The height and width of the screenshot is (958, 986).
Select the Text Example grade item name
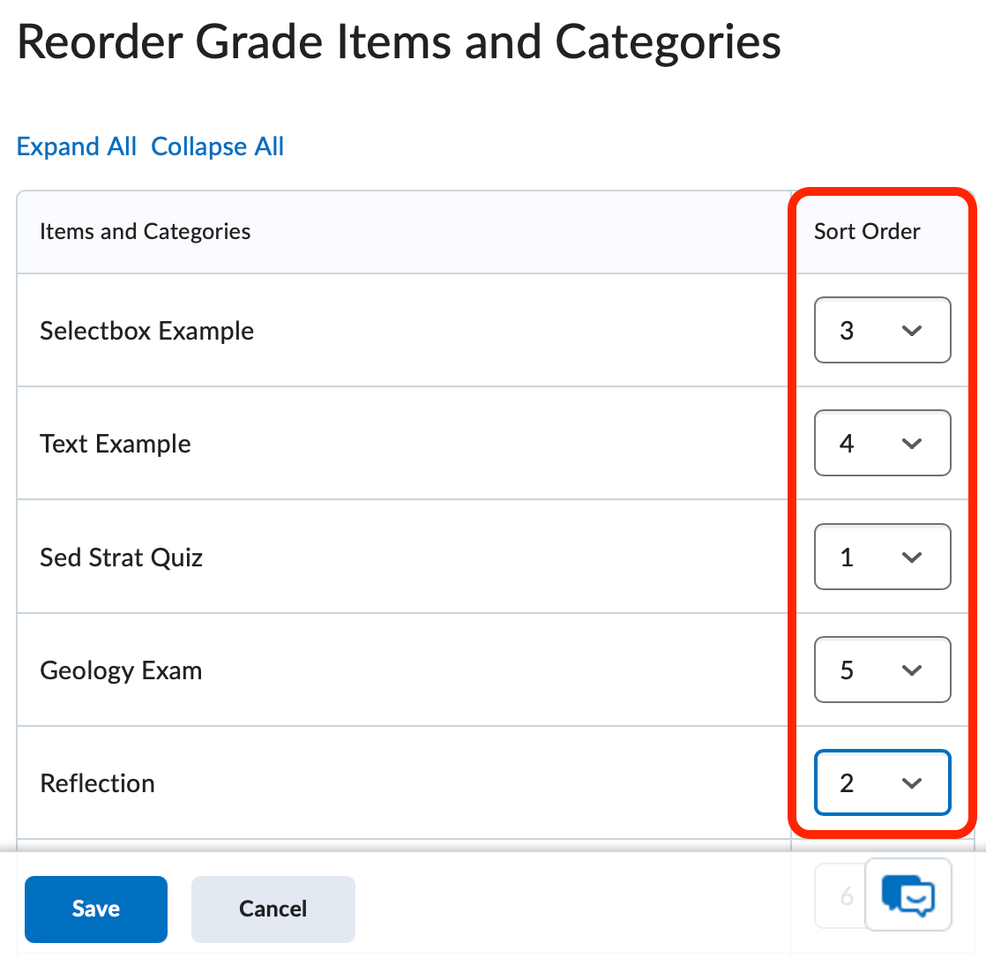pyautogui.click(x=116, y=443)
